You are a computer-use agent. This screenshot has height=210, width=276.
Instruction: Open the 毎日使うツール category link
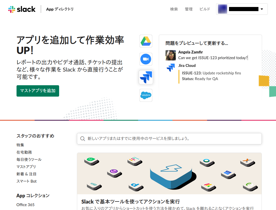point(29,159)
